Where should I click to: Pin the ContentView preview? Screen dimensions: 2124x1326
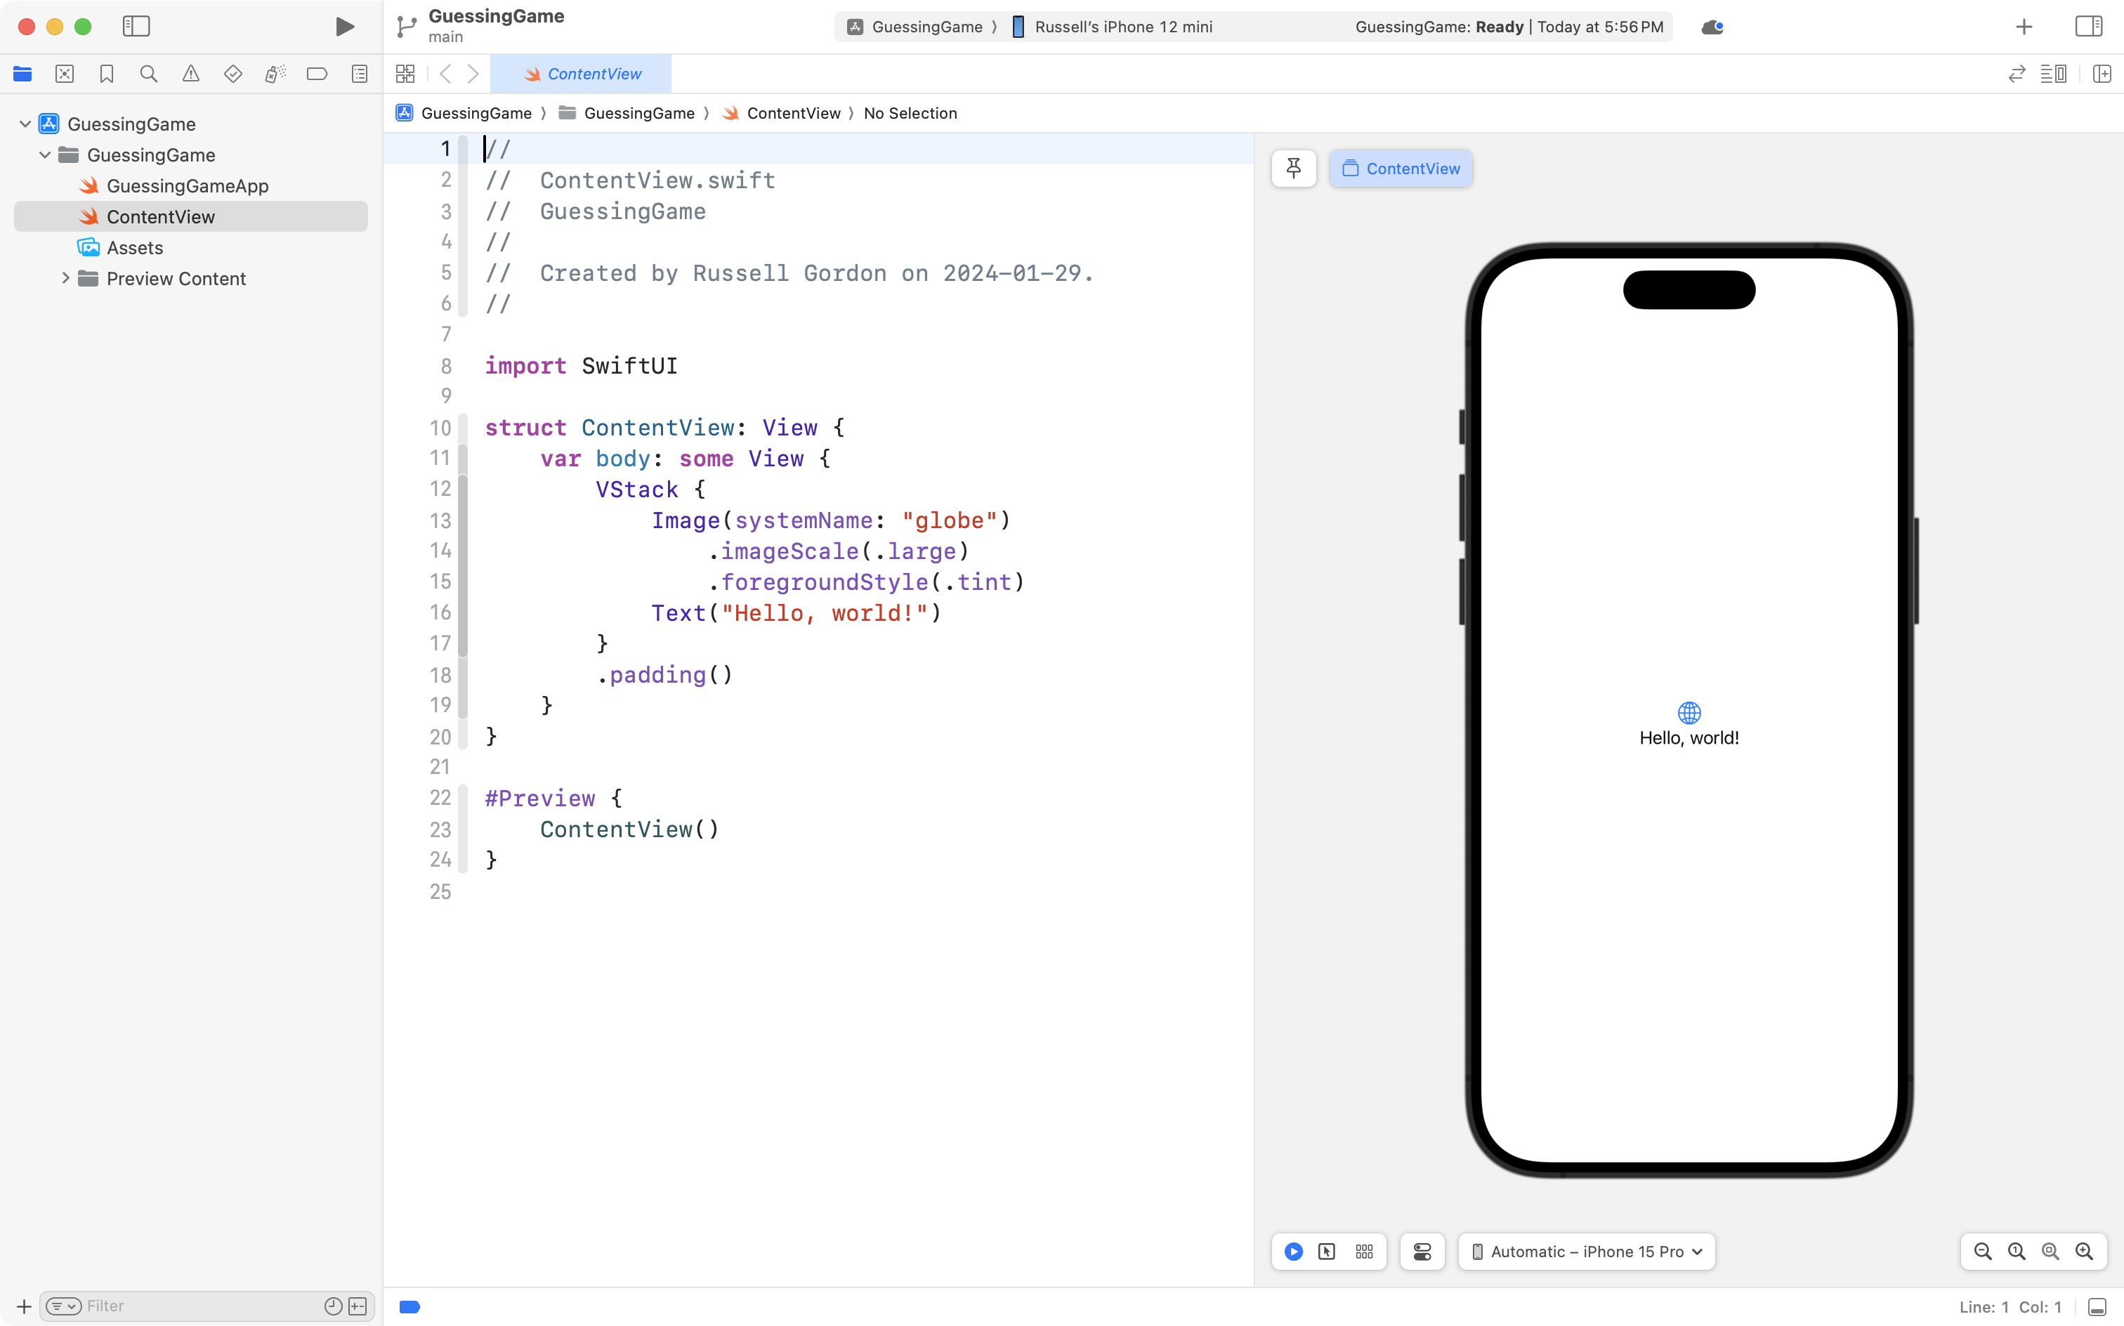coord(1294,169)
